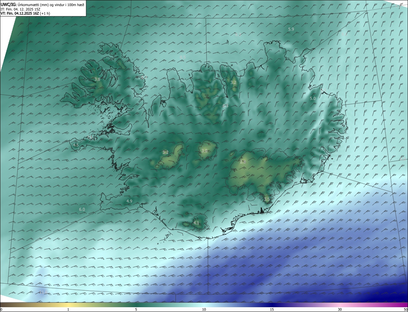Click the 50 tick on the color scale
The width and height of the screenshot is (408, 312).
(405, 309)
